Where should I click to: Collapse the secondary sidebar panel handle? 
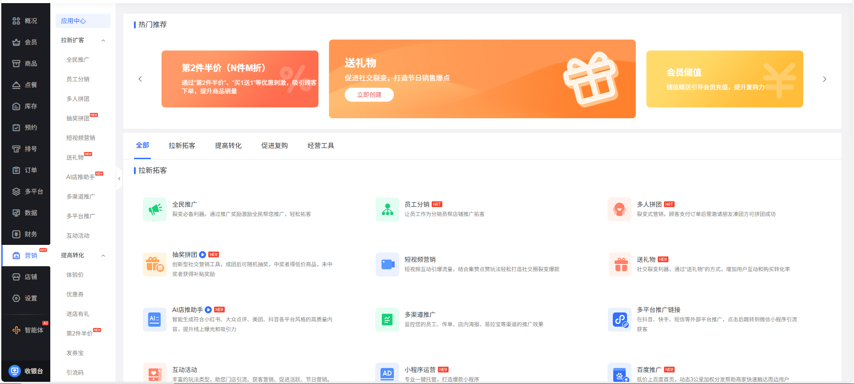119,179
